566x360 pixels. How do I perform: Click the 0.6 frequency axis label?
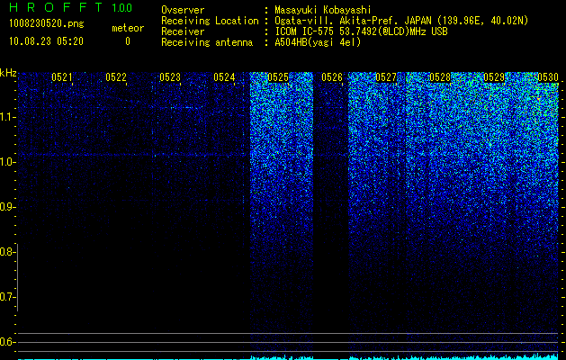(6, 342)
